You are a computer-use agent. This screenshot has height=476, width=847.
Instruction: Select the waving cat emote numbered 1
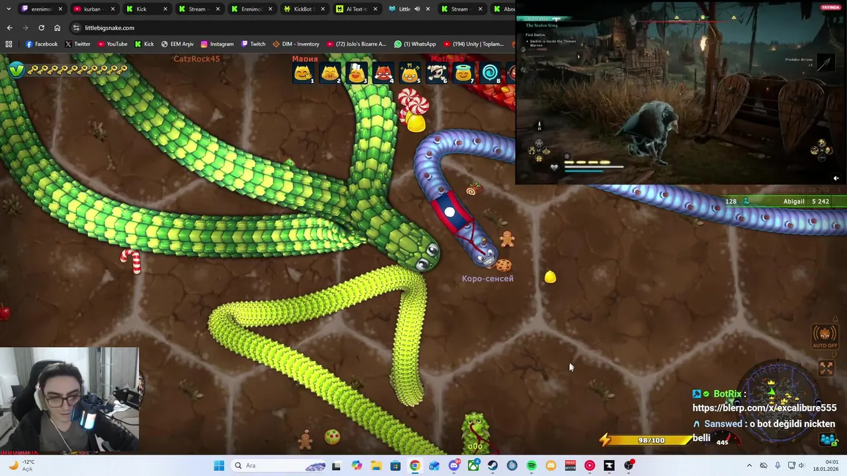tap(303, 73)
